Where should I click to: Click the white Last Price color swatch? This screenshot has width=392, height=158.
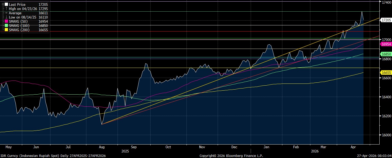click(6, 4)
